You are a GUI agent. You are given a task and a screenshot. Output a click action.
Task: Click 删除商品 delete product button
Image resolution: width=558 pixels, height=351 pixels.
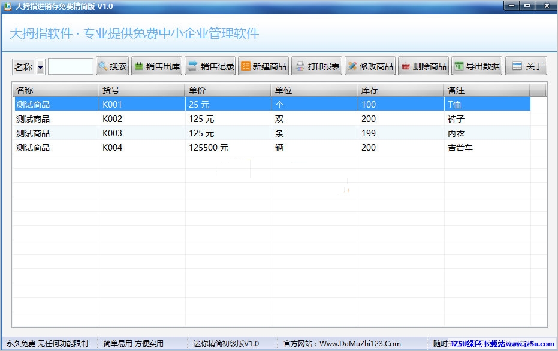click(x=424, y=66)
